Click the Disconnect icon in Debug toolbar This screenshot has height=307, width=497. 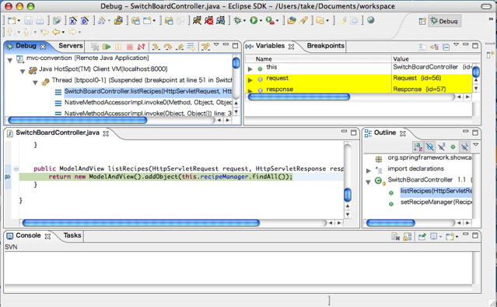click(141, 47)
